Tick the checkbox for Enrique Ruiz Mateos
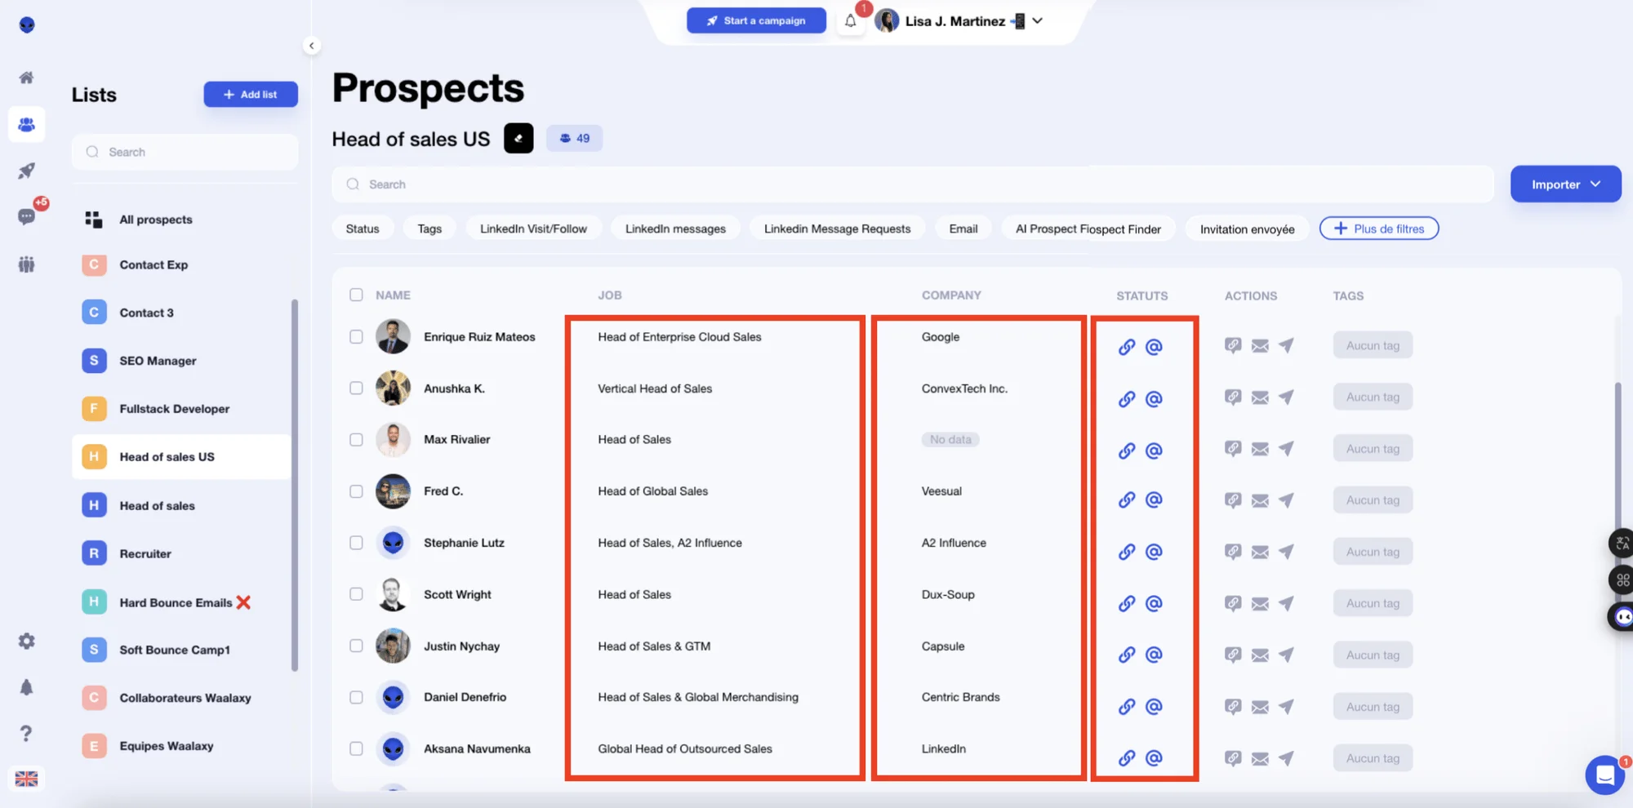Viewport: 1633px width, 808px height. [356, 336]
